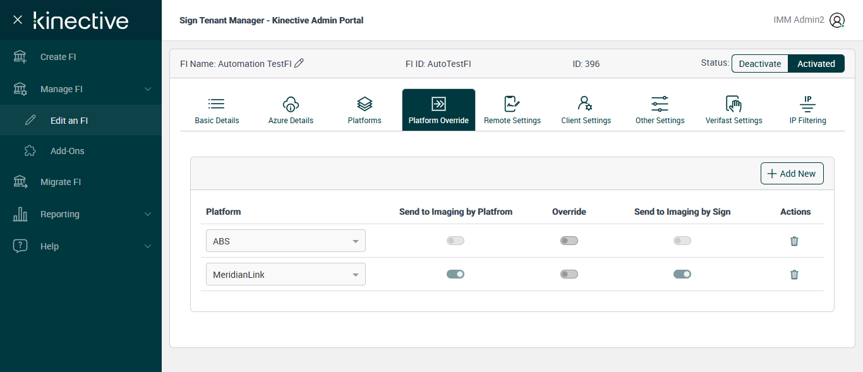
Task: Open the Verifast Settings hand icon
Action: point(733,104)
